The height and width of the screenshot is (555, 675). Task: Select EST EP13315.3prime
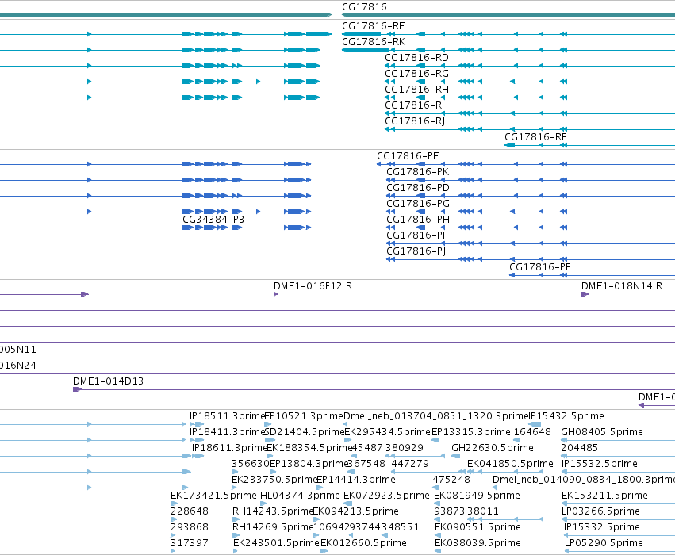click(471, 432)
